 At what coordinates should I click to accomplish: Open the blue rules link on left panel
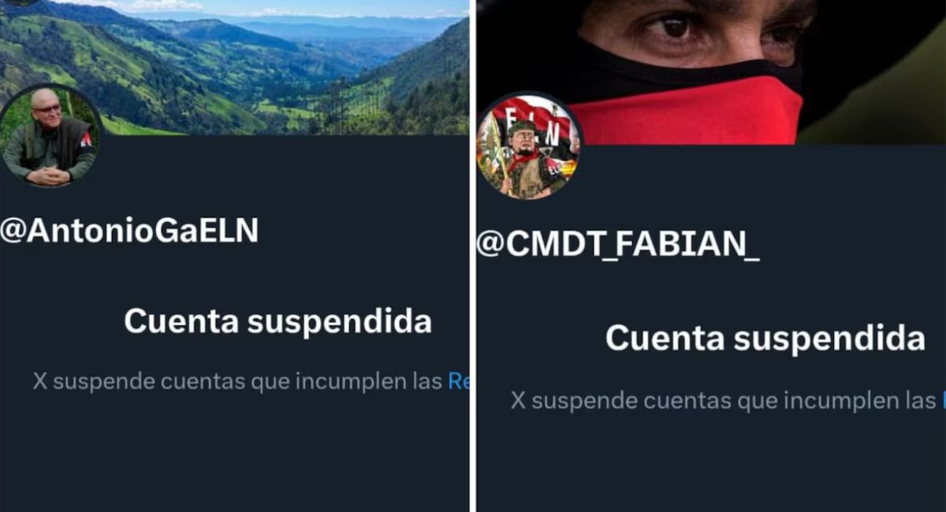pos(458,382)
